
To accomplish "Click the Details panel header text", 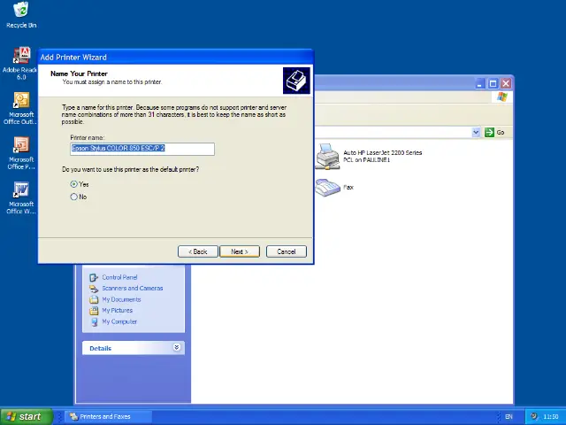I will pyautogui.click(x=100, y=348).
